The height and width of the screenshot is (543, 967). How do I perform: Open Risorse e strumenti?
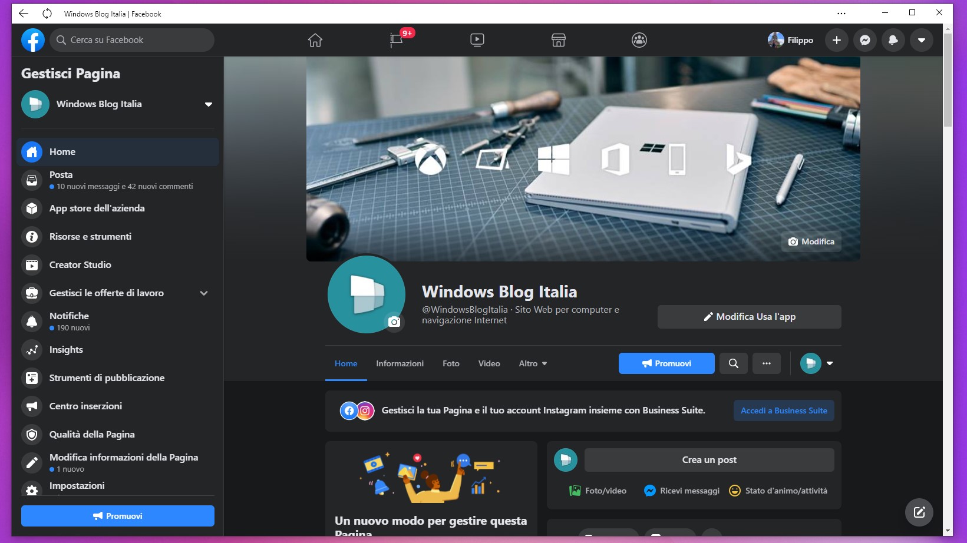click(x=118, y=237)
